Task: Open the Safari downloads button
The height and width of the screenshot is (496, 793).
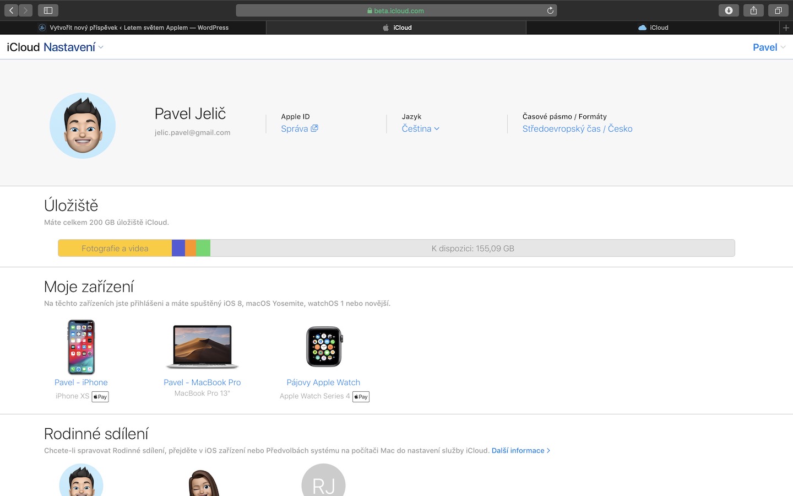Action: click(729, 10)
